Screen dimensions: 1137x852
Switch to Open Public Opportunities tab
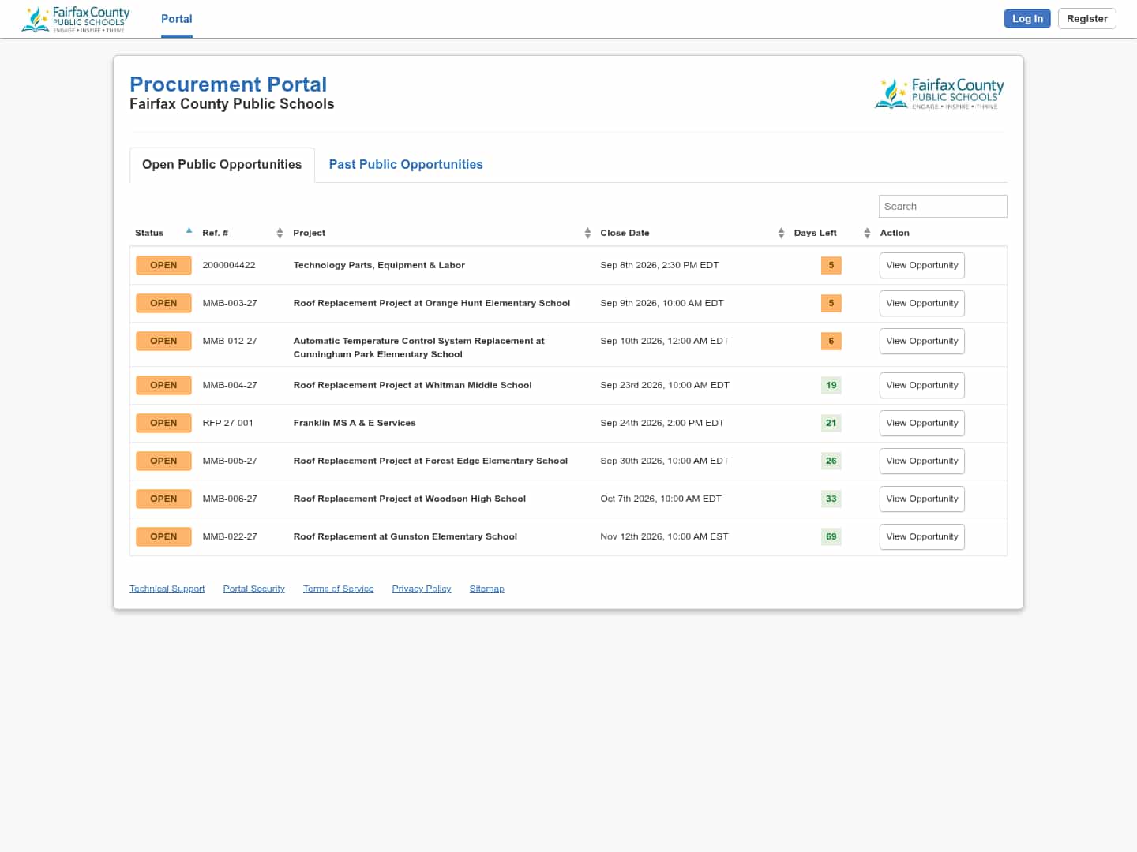(222, 165)
